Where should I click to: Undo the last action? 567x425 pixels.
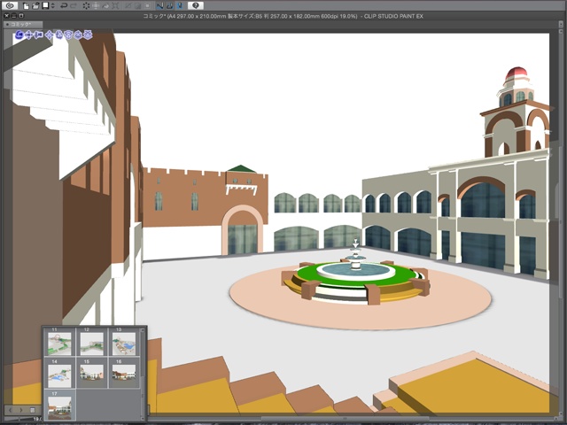click(x=63, y=5)
